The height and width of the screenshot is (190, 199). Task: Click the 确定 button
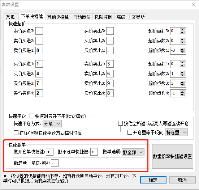tap(153, 180)
